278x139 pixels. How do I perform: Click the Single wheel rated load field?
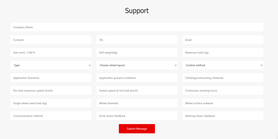click(51, 103)
